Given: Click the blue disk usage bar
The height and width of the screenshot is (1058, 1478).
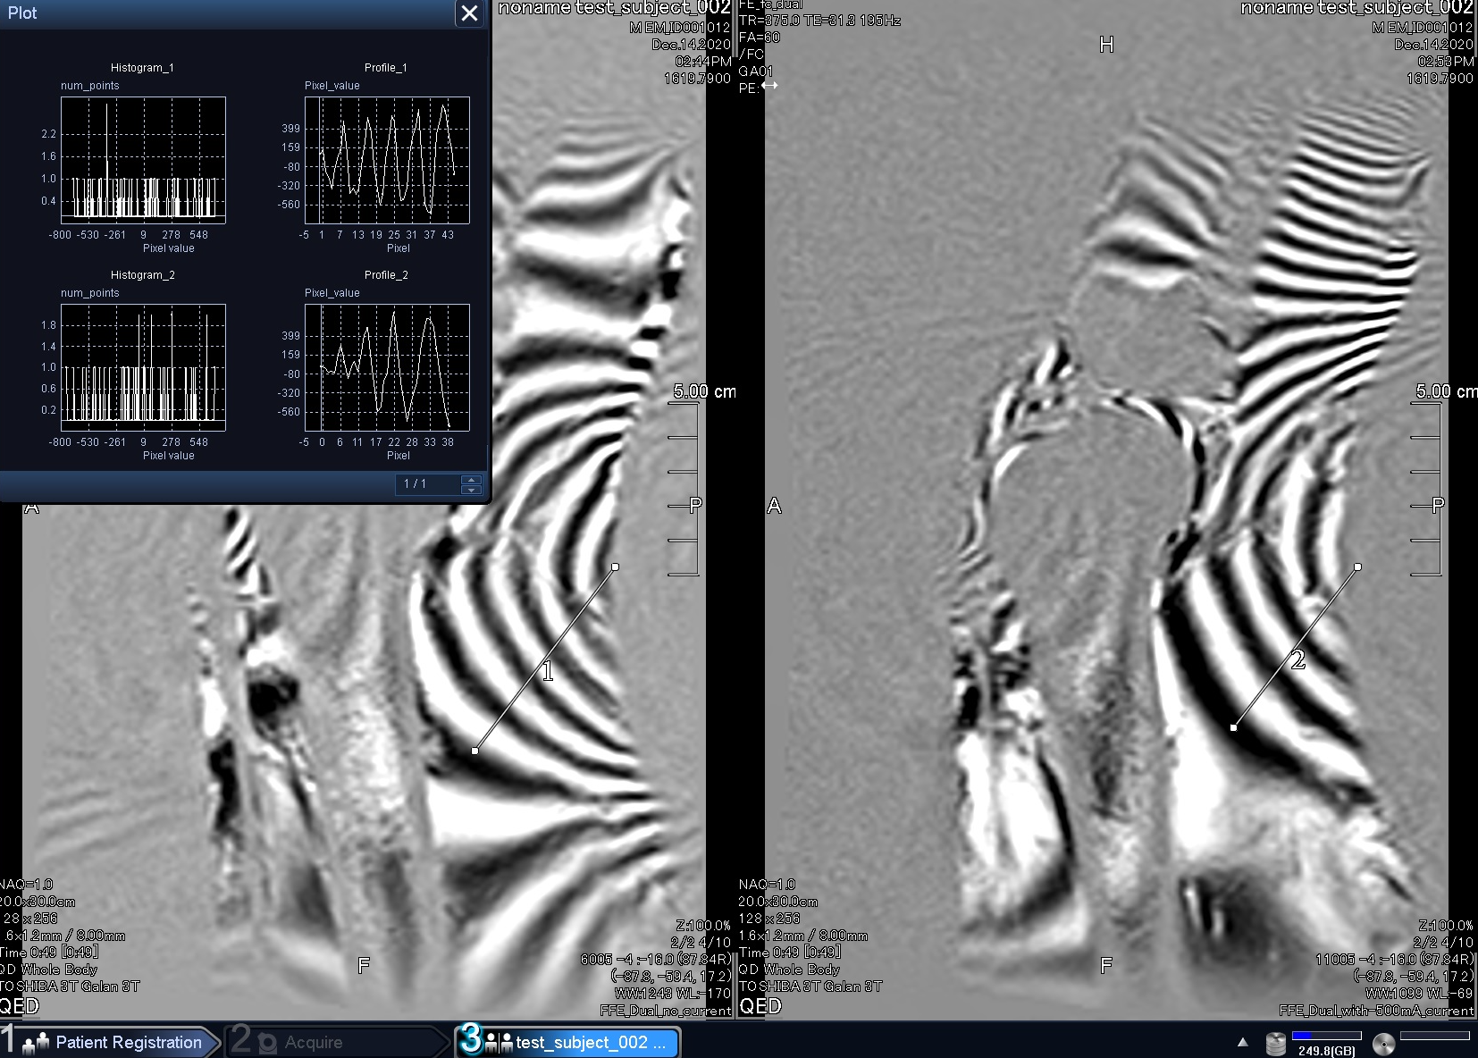Looking at the screenshot, I should point(1326,1036).
